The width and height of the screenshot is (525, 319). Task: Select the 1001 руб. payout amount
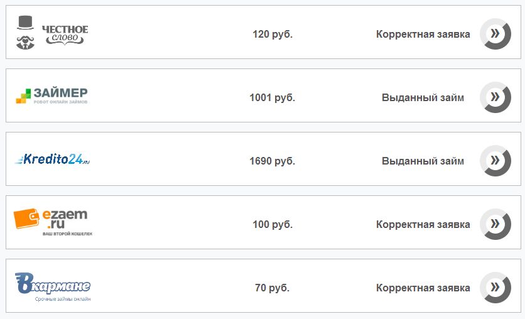point(272,98)
